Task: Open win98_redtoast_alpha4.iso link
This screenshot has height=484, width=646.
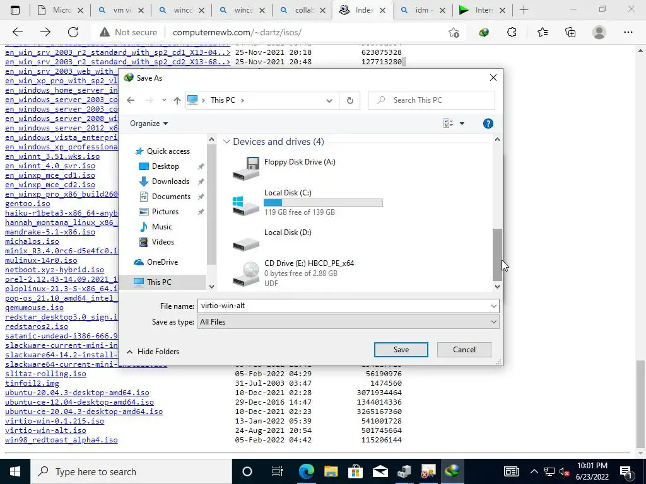Action: coord(61,440)
